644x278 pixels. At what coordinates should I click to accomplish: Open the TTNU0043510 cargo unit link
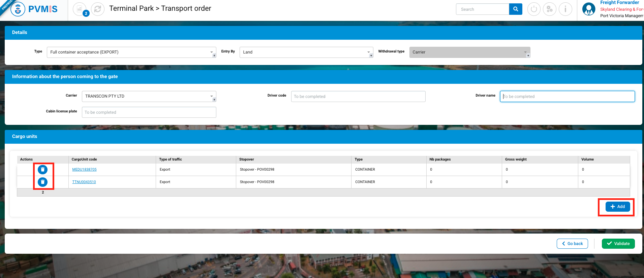84,182
